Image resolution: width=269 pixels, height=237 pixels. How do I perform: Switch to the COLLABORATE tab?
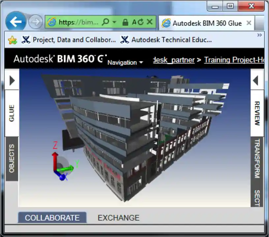click(x=52, y=218)
